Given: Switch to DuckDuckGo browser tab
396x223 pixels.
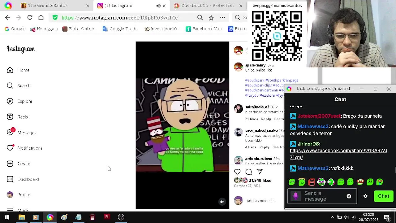Looking at the screenshot, I should (207, 6).
